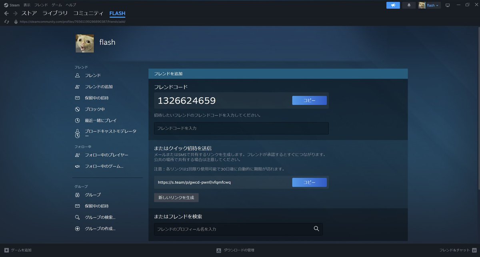This screenshot has height=257, width=480.
Task: Copy the friend code 1326624659
Action: pyautogui.click(x=309, y=100)
